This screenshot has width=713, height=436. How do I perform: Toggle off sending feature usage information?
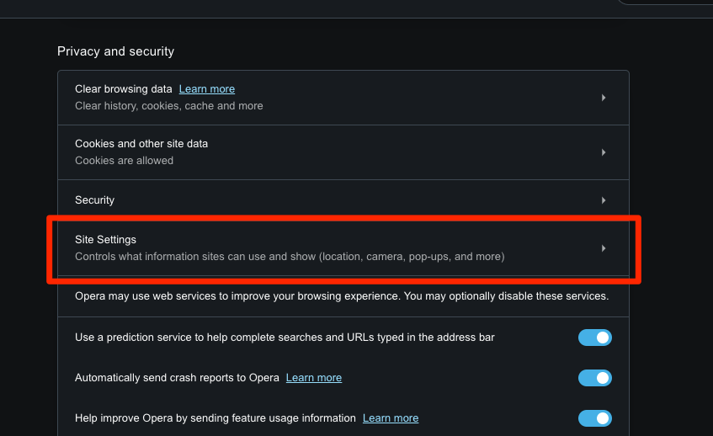594,418
